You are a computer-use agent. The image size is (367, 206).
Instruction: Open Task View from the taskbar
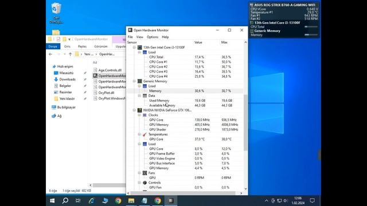(x=78, y=201)
